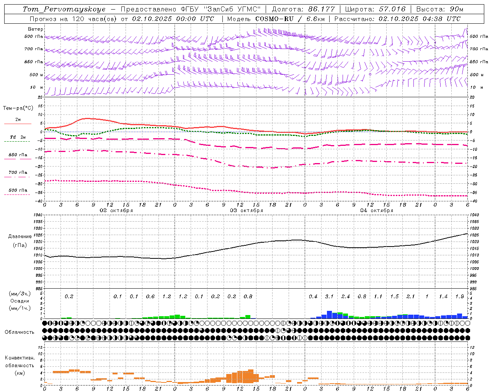Click the 1.9 precipitation value

[459, 297]
